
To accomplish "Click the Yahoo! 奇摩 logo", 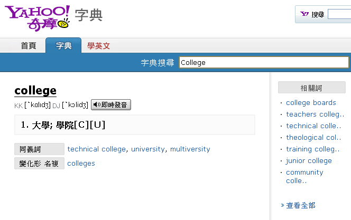I will coord(37,18).
